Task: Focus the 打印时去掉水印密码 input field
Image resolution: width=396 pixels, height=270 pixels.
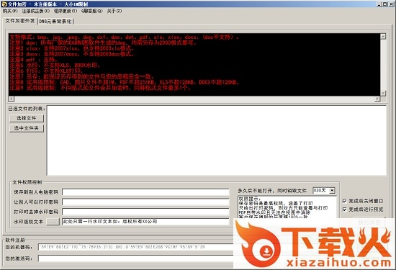Action: (145, 212)
